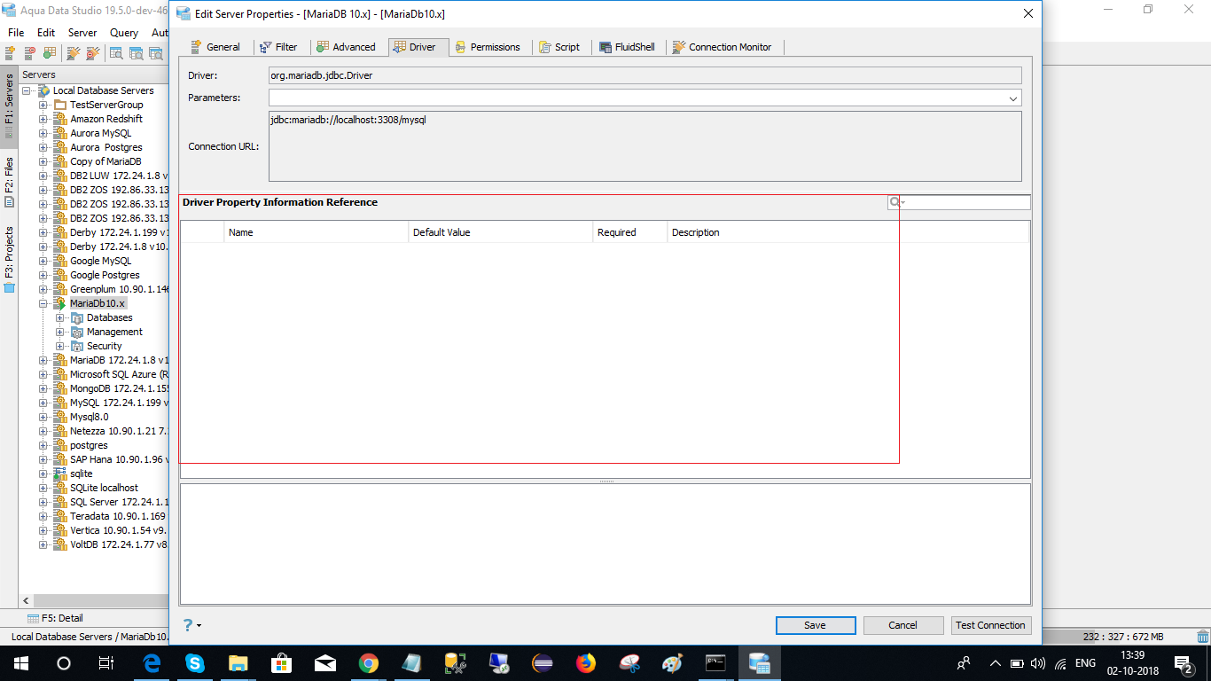
Task: Expand the Security node
Action: point(59,346)
